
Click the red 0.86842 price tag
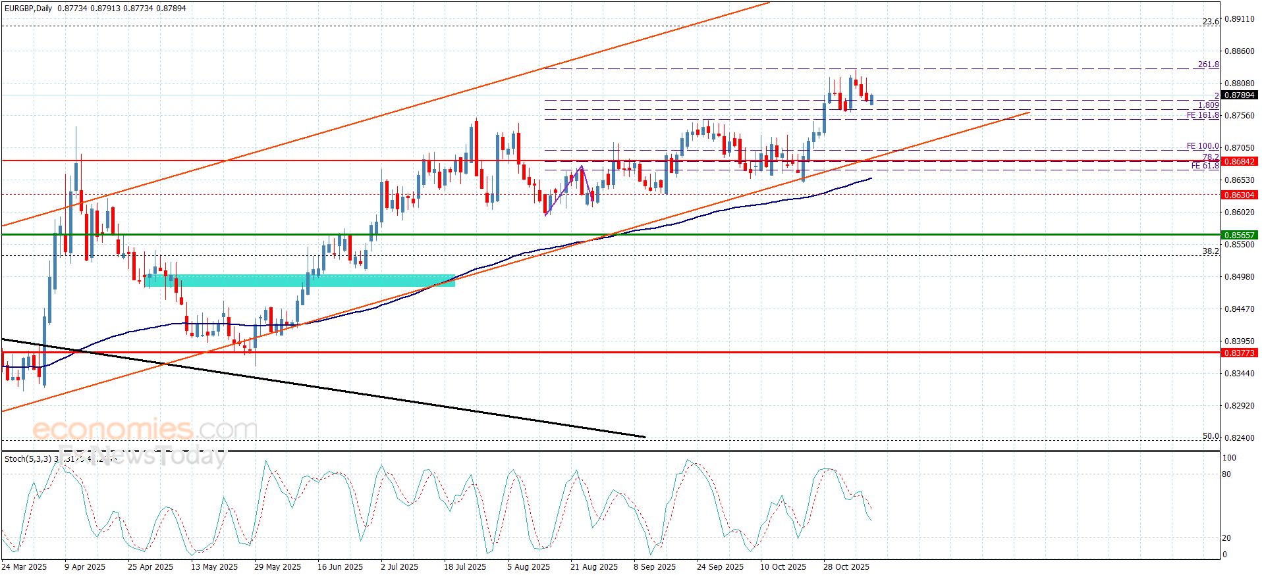[1239, 161]
